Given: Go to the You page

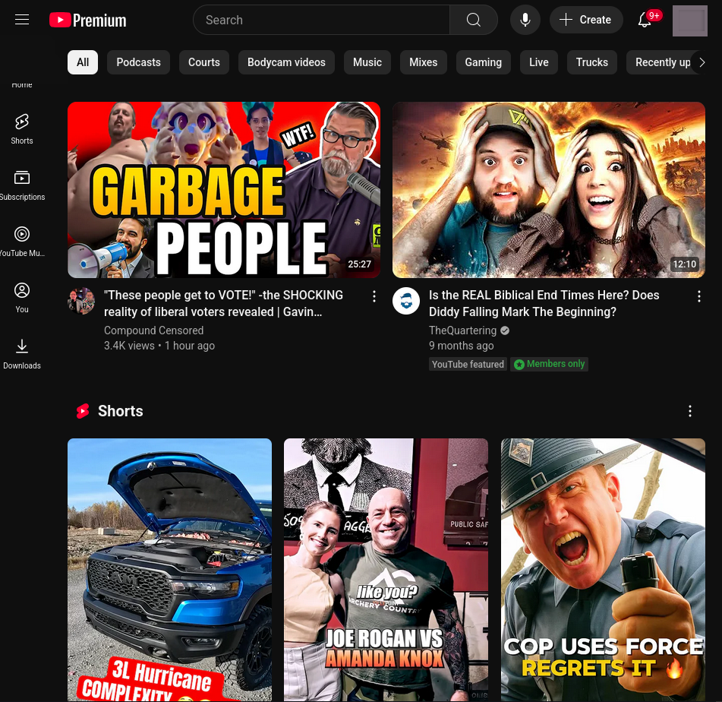Looking at the screenshot, I should point(22,297).
